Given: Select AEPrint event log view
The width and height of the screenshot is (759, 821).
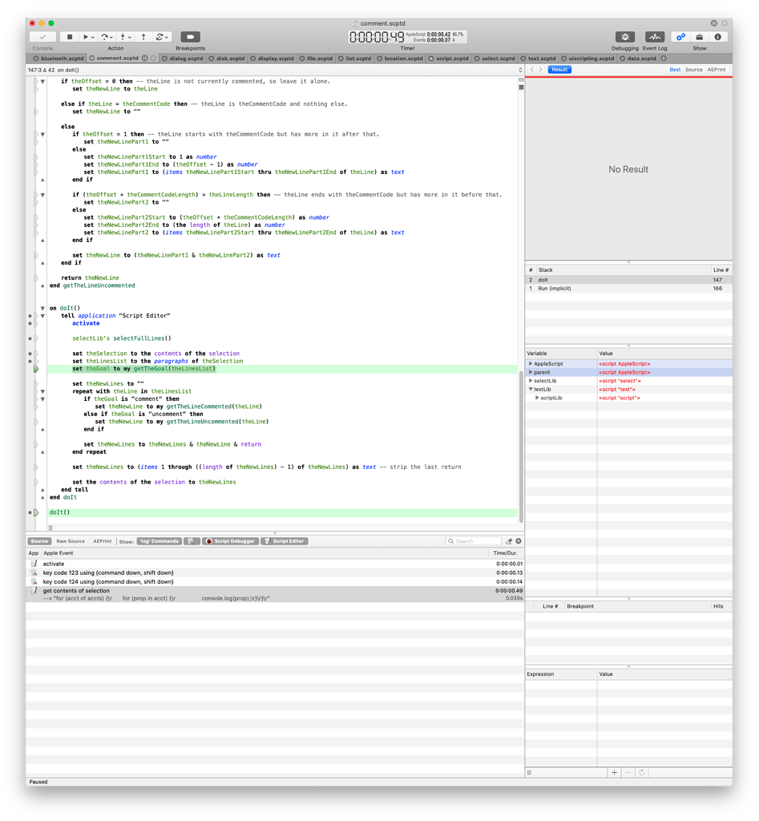Looking at the screenshot, I should tap(102, 541).
